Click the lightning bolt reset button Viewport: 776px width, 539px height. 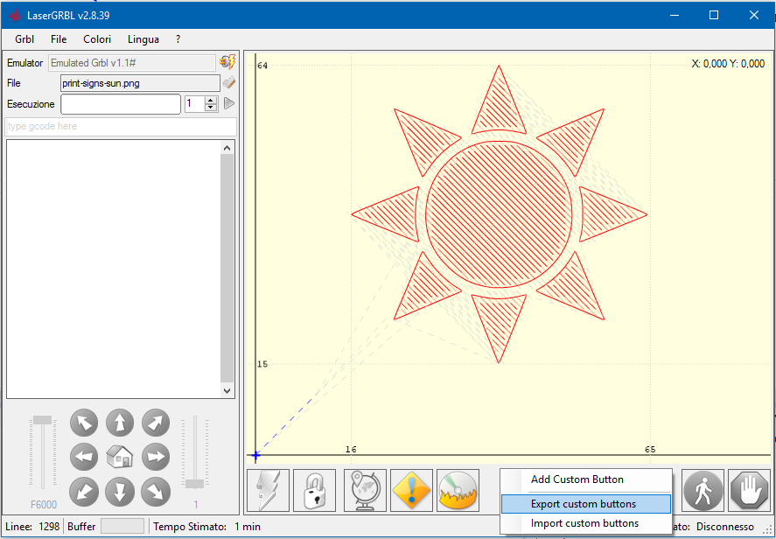click(x=268, y=491)
